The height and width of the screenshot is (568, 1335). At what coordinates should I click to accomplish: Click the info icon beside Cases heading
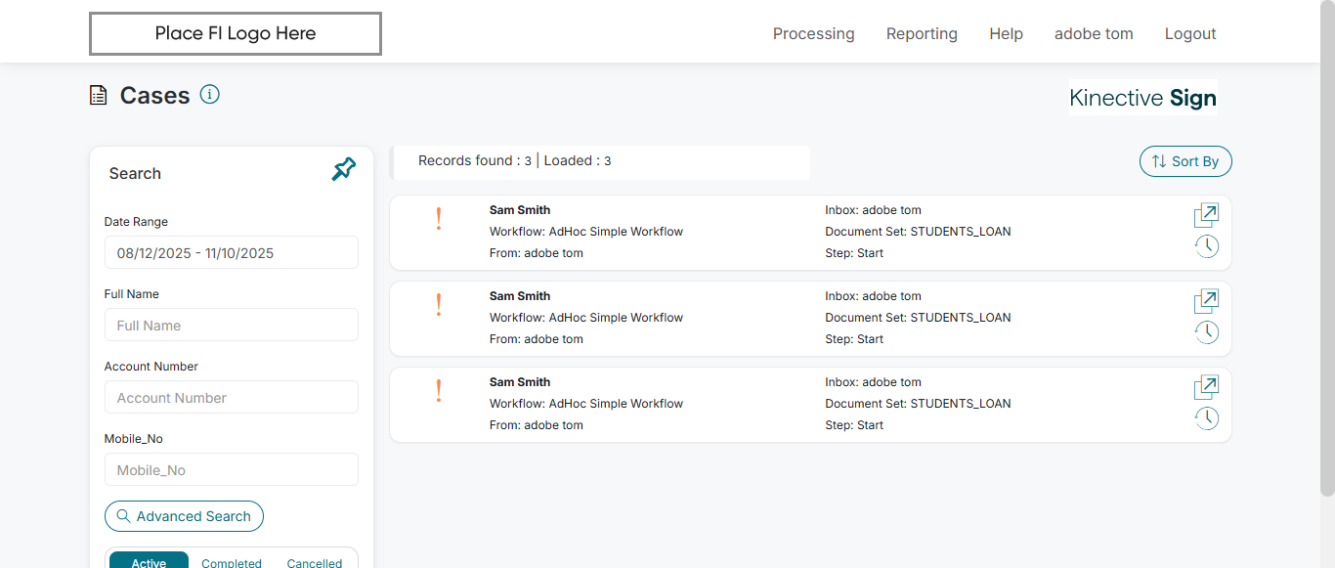point(210,94)
